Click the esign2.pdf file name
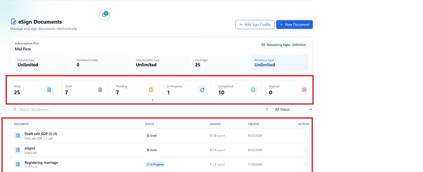The image size is (423, 172). click(x=31, y=153)
